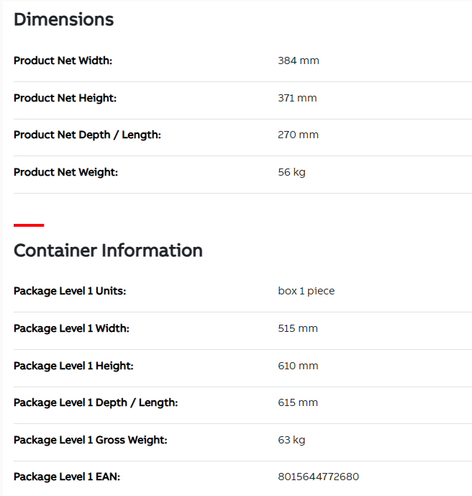Image resolution: width=472 pixels, height=496 pixels.
Task: Select the Product Net Height label
Action: click(65, 98)
